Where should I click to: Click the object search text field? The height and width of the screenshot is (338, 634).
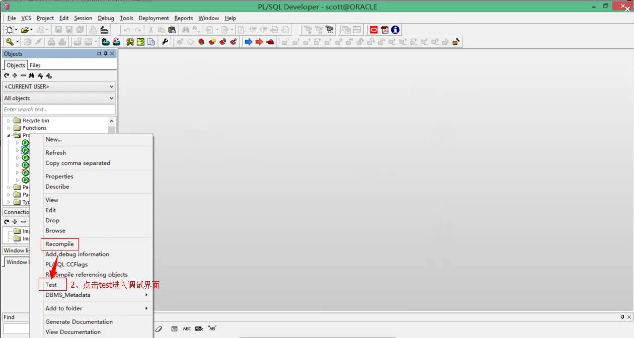[x=59, y=109]
